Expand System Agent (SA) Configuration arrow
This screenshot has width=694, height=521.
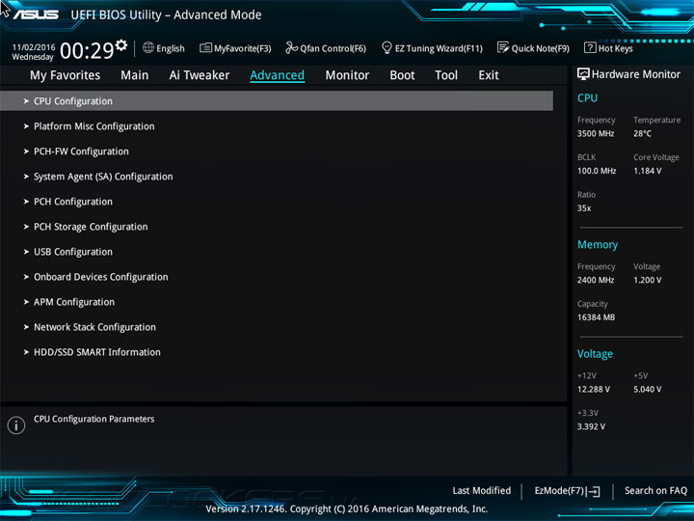tap(26, 177)
